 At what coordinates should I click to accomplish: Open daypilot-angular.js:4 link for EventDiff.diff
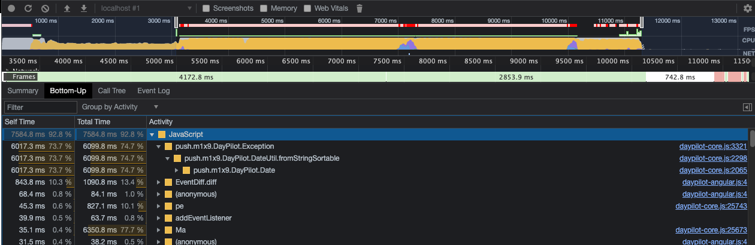click(x=715, y=182)
